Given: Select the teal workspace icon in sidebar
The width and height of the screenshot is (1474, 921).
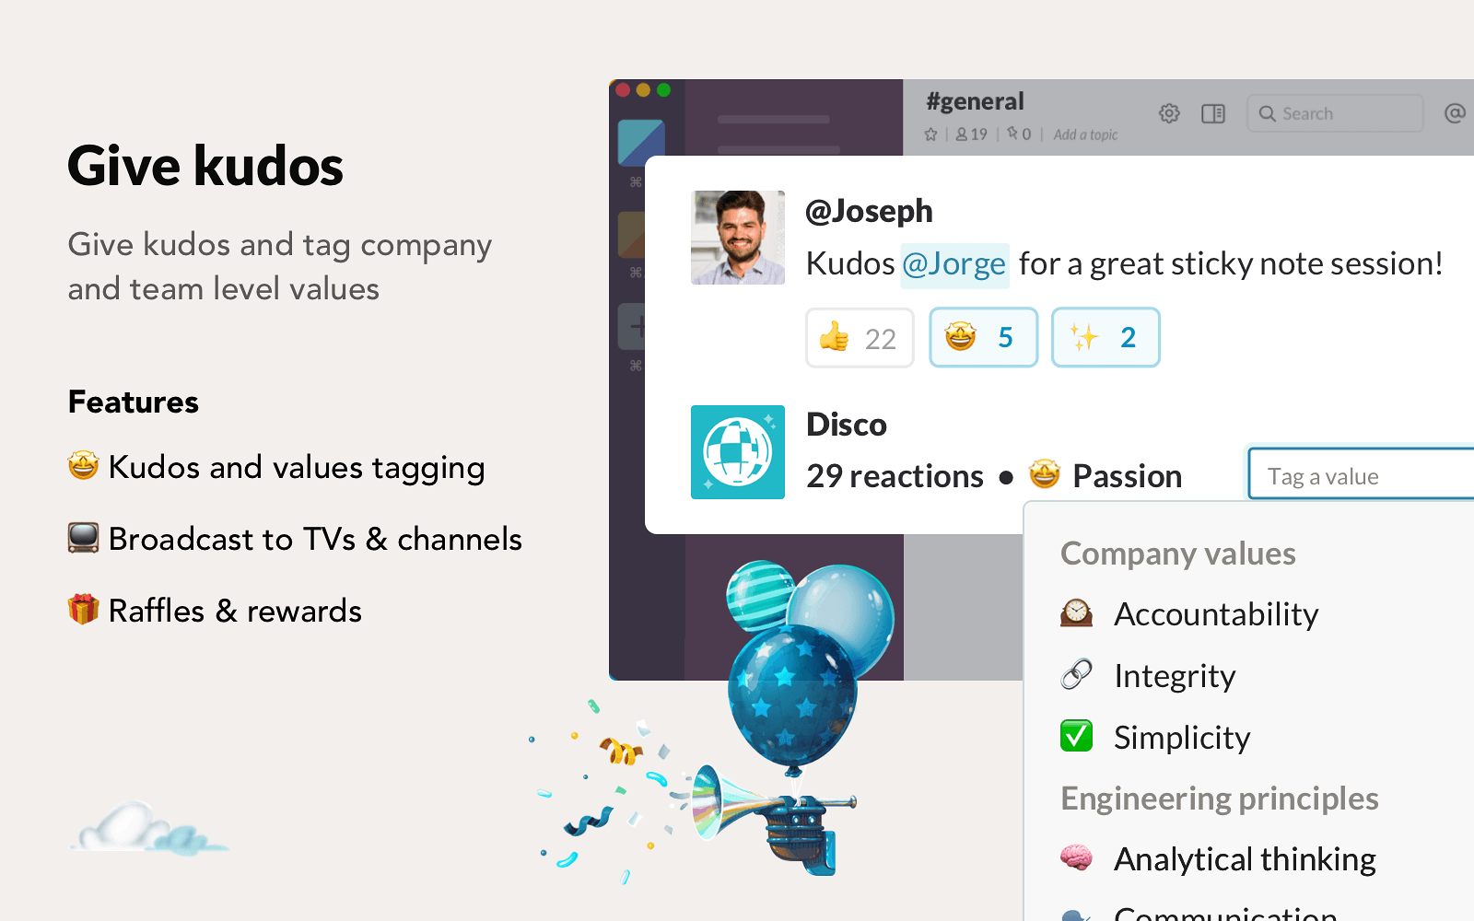Looking at the screenshot, I should coord(641,144).
